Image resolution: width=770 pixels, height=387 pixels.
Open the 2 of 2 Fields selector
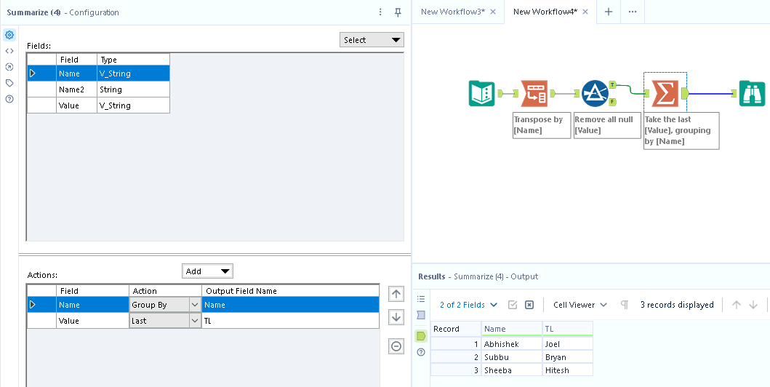[x=468, y=305]
